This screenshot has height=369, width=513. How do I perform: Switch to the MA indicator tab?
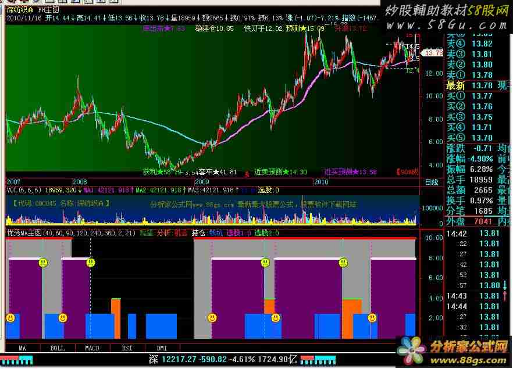(23, 348)
